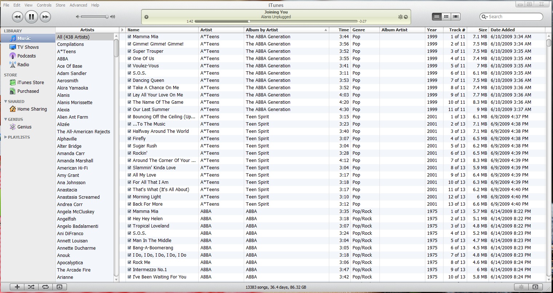The image size is (553, 293).
Task: Toggle shuffle playback
Action: (31, 287)
